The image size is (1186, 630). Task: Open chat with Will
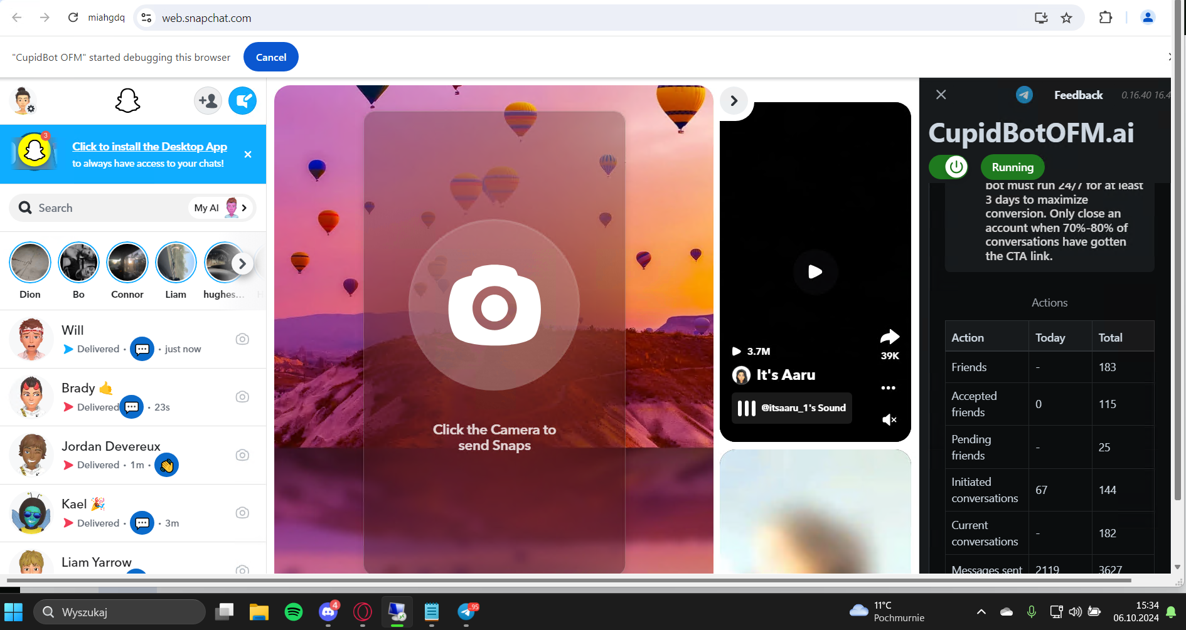pos(133,339)
